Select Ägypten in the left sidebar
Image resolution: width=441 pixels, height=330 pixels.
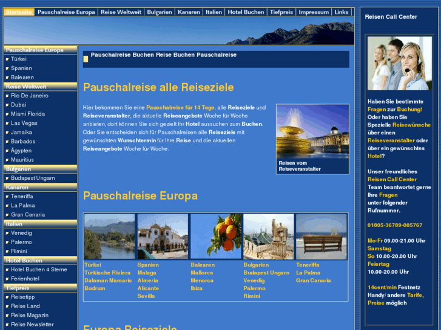(21, 151)
